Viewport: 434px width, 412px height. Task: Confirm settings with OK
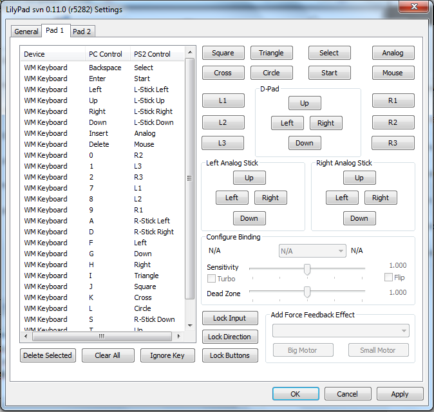coord(296,393)
